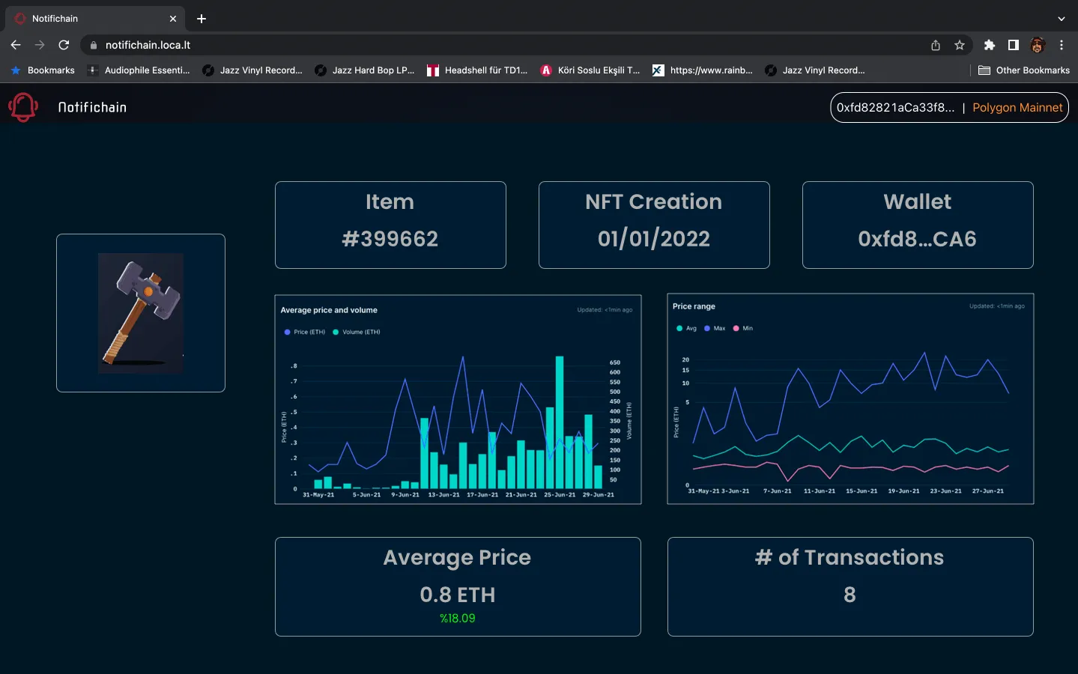1078x674 pixels.
Task: Click the share page icon in address bar
Action: pos(936,45)
